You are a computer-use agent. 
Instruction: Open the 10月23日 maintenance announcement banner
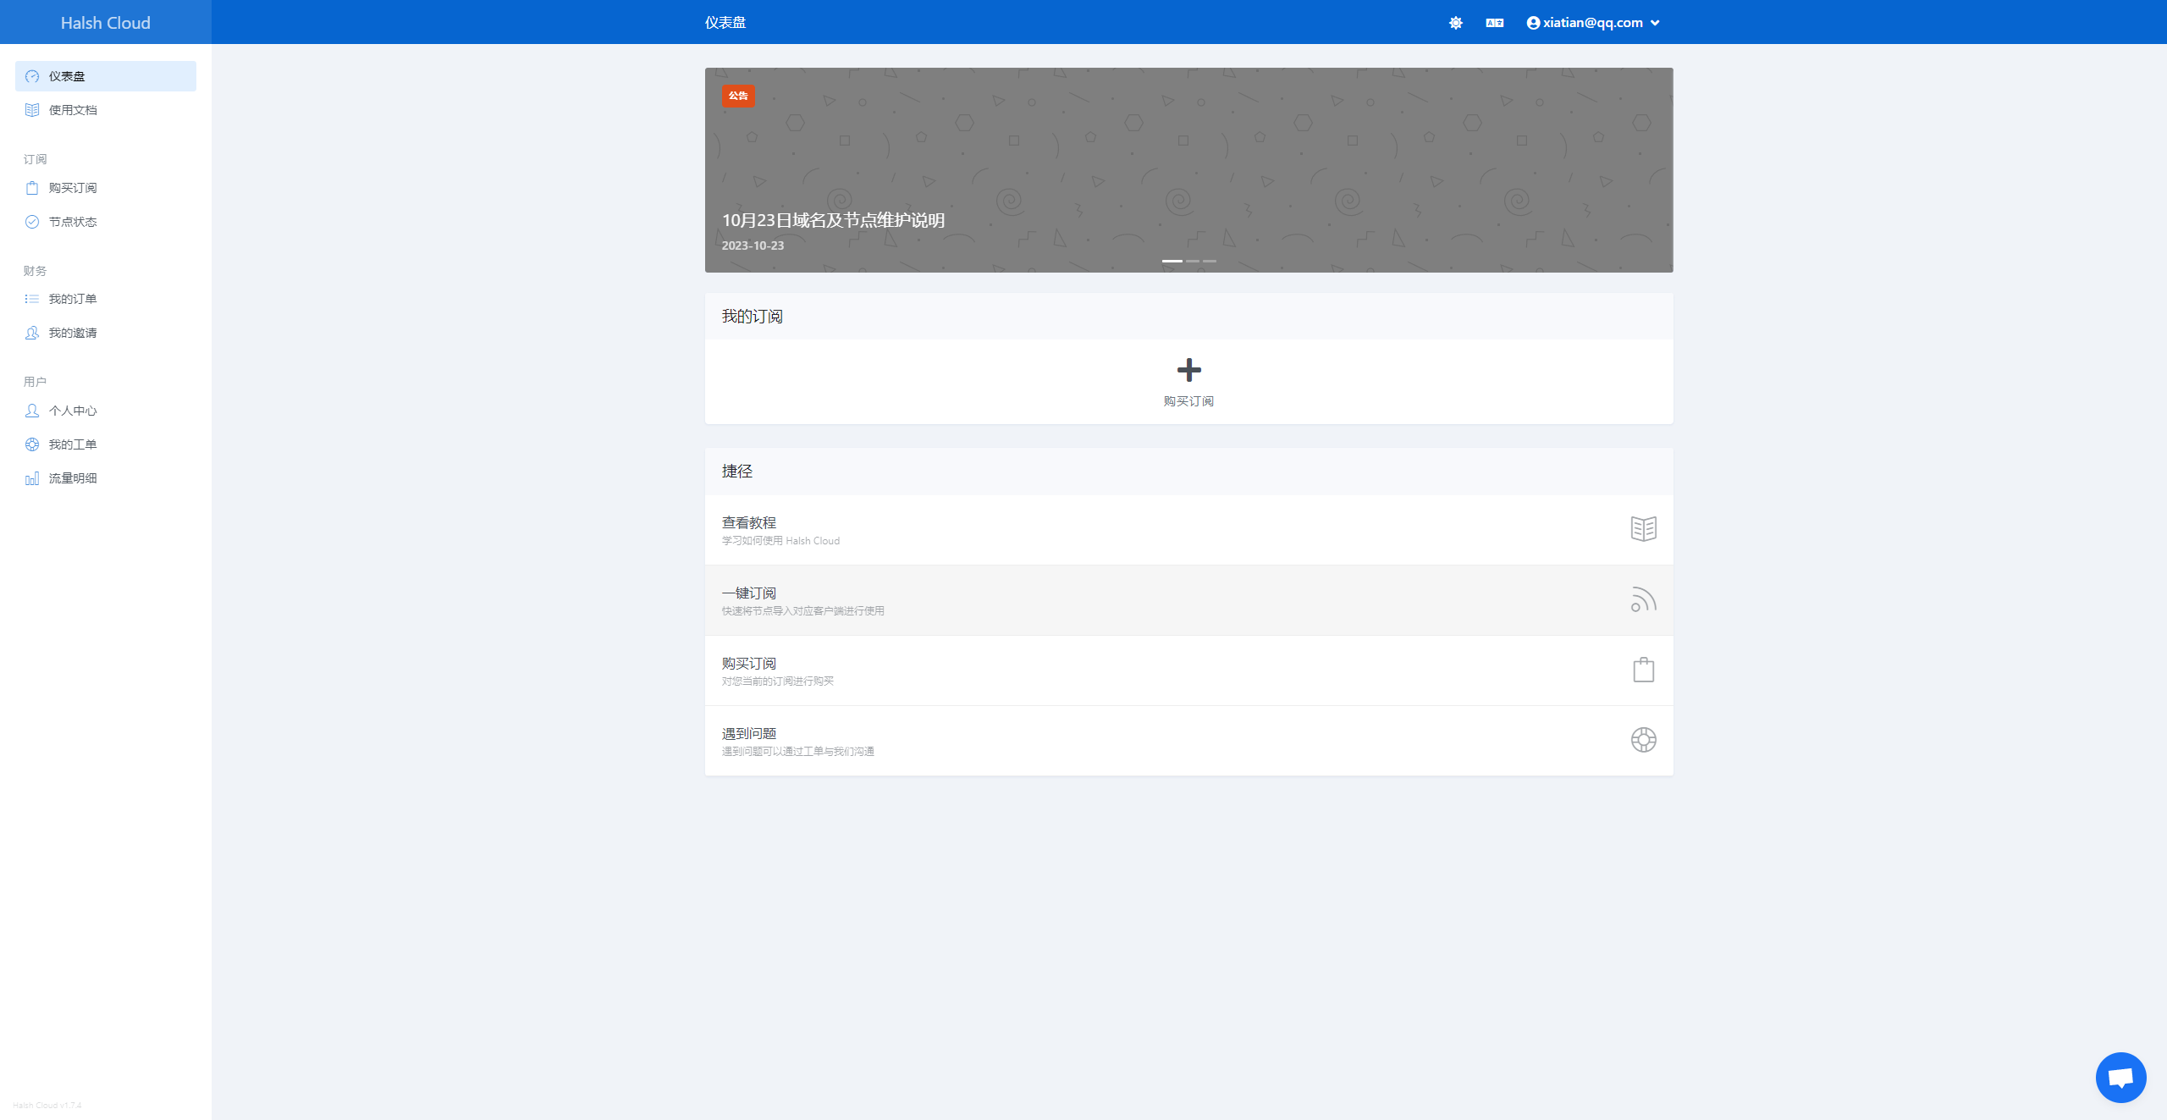tap(833, 220)
